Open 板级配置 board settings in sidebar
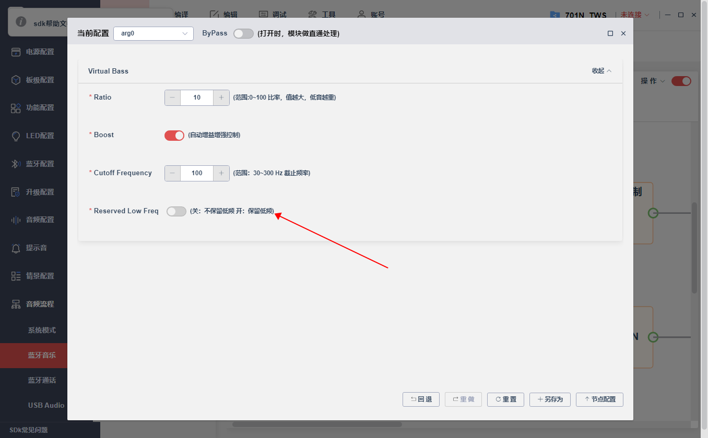The image size is (708, 438). 33,80
